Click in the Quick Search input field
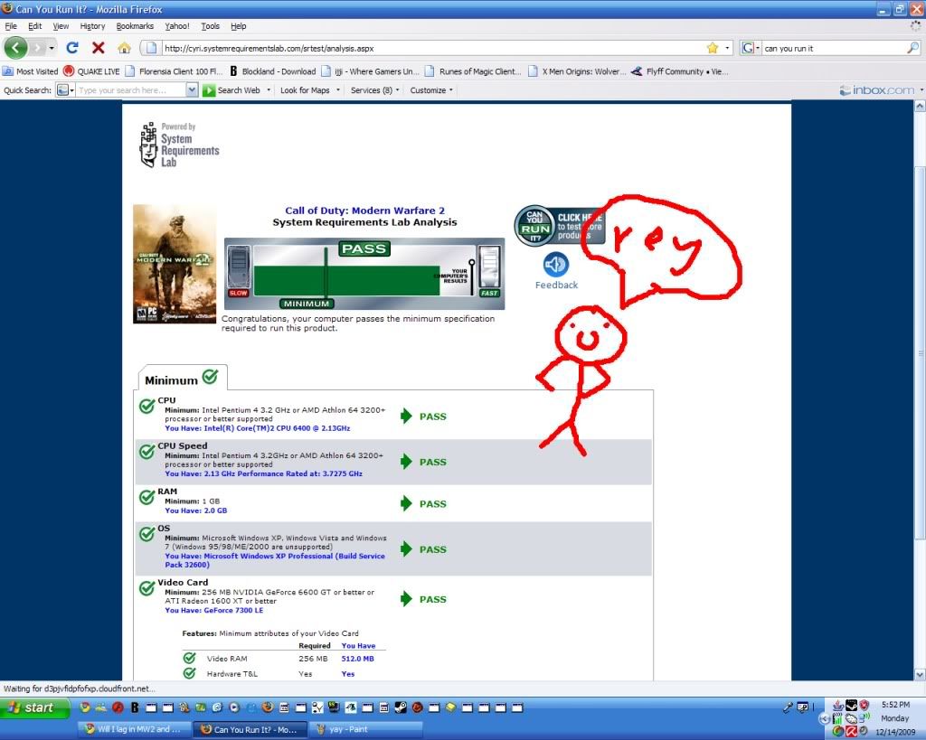This screenshot has width=926, height=740. [x=130, y=90]
